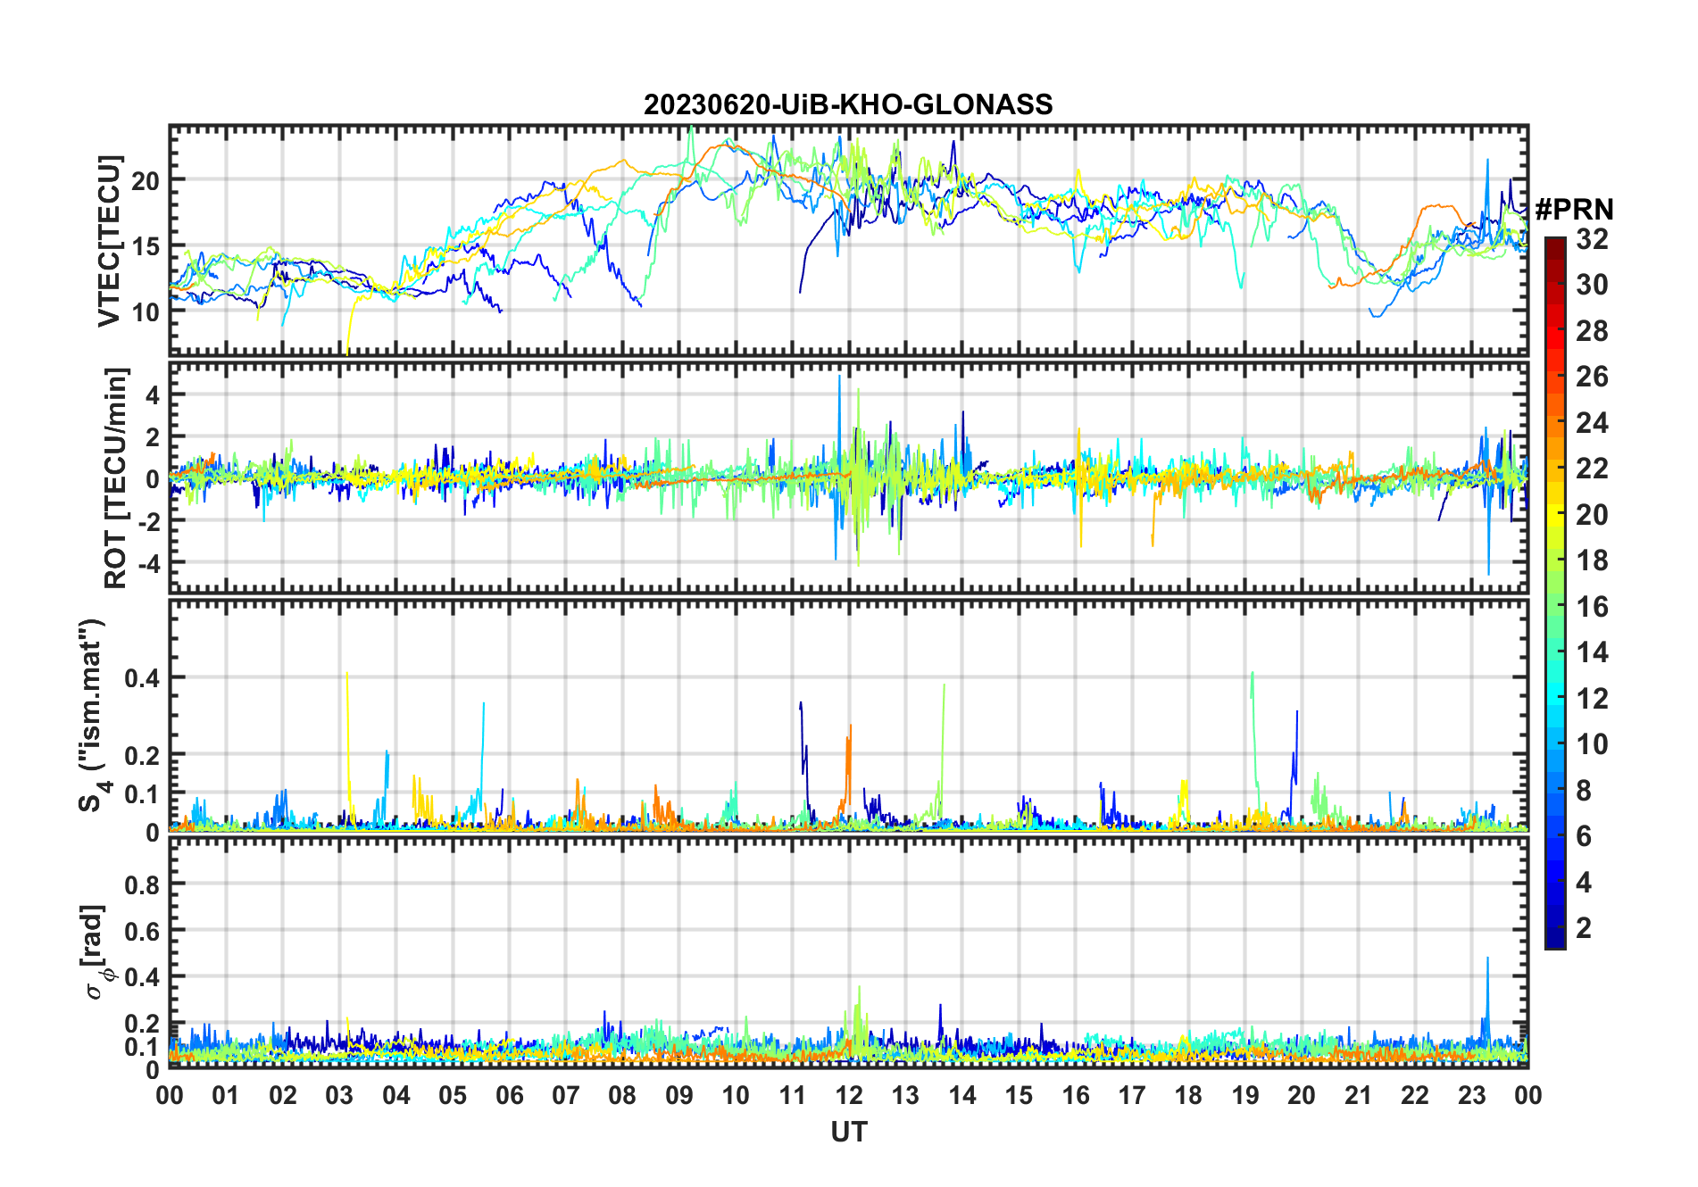The height and width of the screenshot is (1187, 1698).
Task: Click the UT x-axis label
Action: (848, 1132)
